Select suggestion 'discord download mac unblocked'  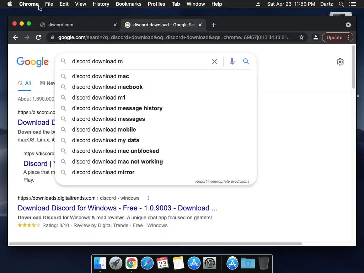pyautogui.click(x=156, y=151)
